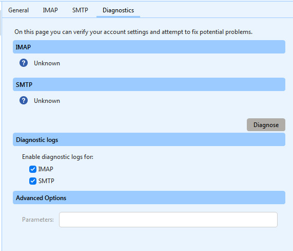Open the SMTP settings tab
This screenshot has height=251, width=293.
coord(80,10)
